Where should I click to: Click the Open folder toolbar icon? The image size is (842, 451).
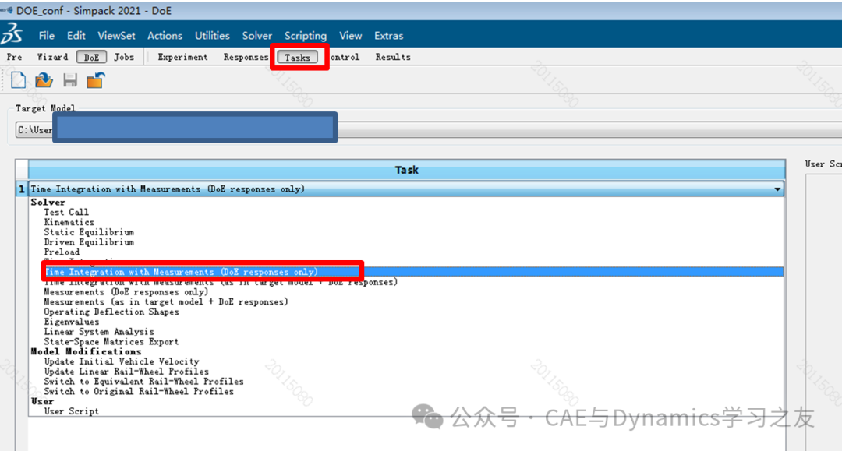[44, 80]
